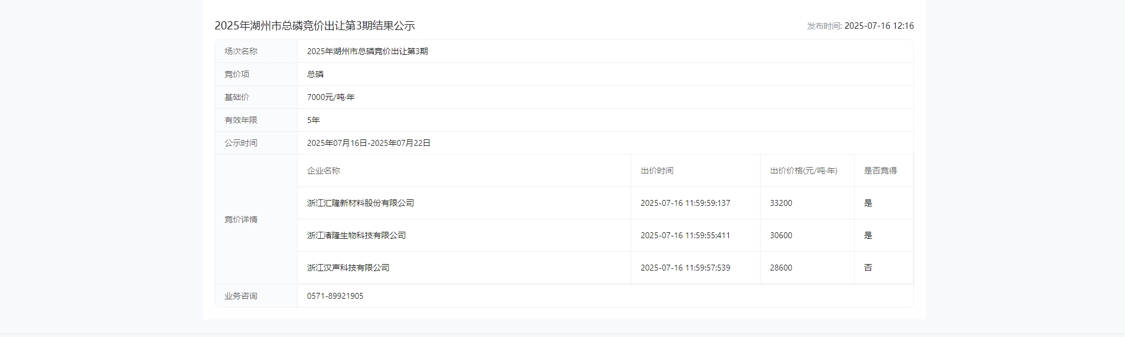
Task: Select the bid price 30600
Action: tap(781, 235)
